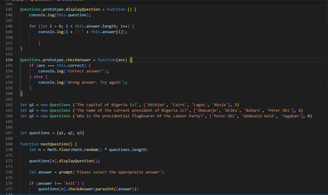Click line number 145 in the gutter
The height and width of the screenshot is (195, 328).
[9, 9]
